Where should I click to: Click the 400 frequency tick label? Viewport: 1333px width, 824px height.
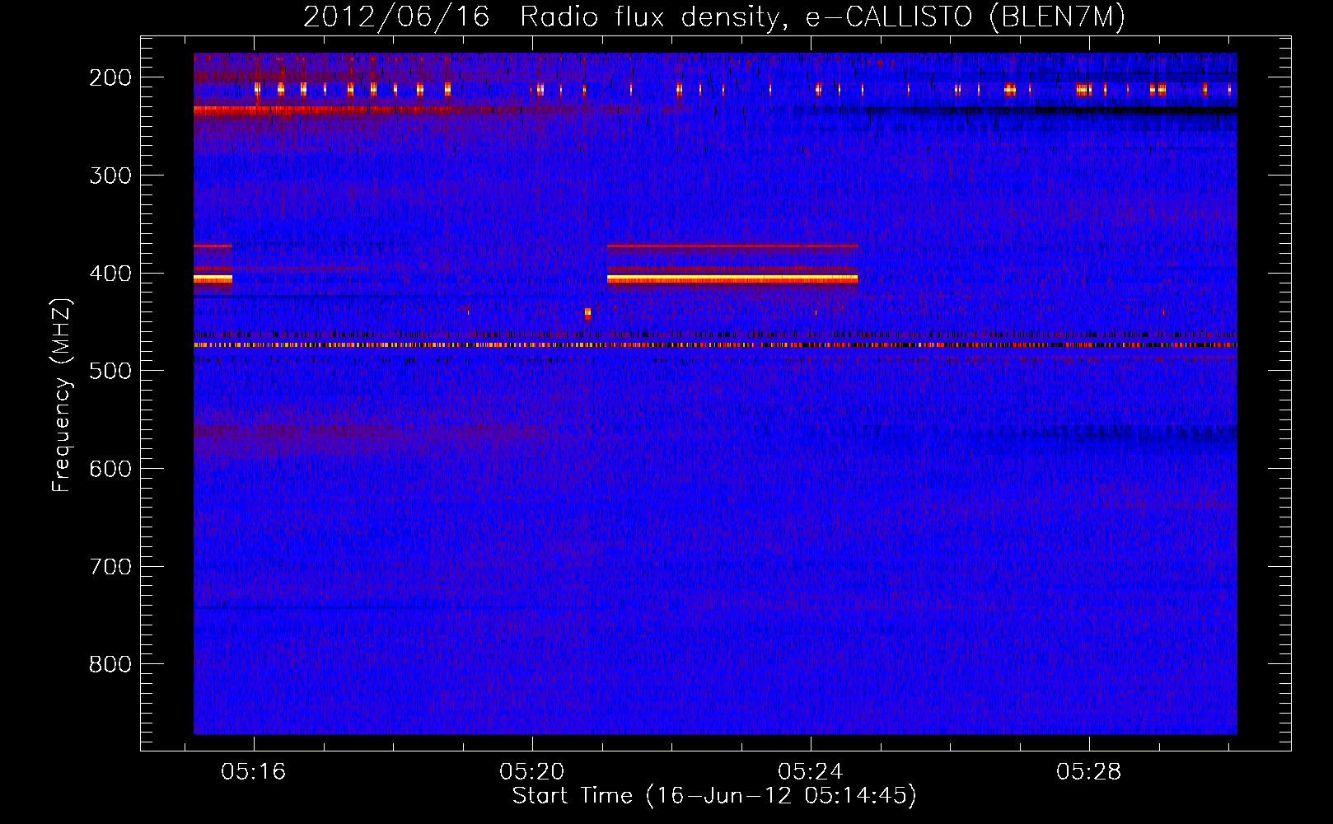pos(110,274)
